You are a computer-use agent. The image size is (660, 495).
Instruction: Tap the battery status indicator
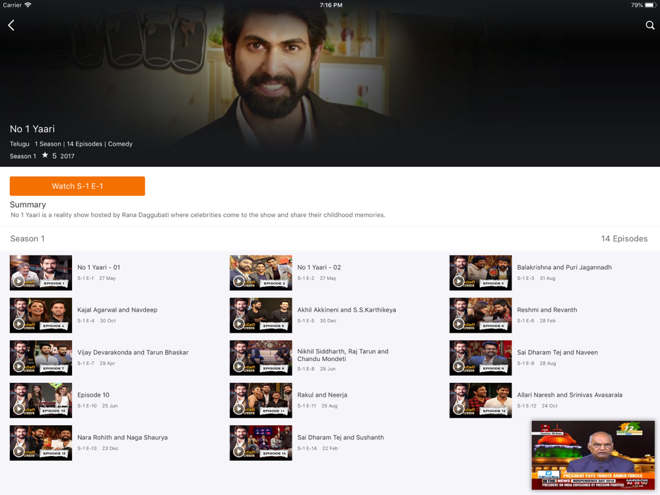click(x=650, y=5)
